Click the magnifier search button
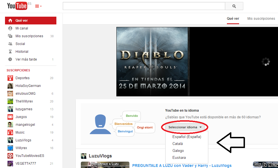Image resolution: width=278 pixels, height=168 pixels. [x=234, y=6]
